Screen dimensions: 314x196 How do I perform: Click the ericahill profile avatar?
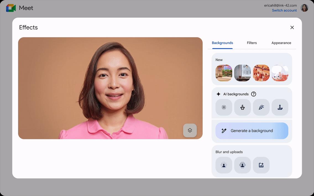tap(304, 8)
